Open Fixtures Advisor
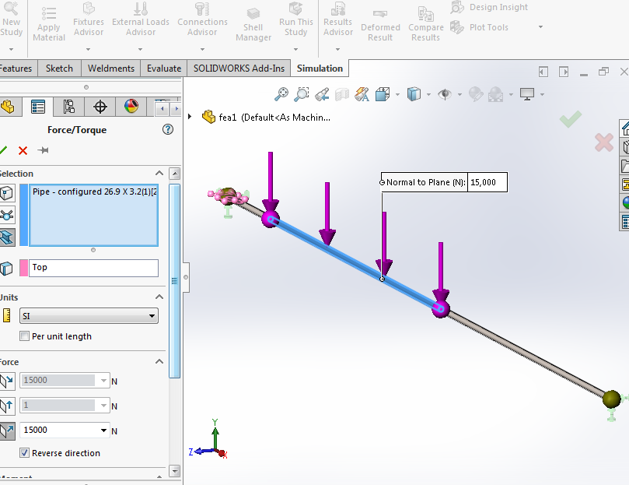The height and width of the screenshot is (485, 629). pyautogui.click(x=89, y=20)
